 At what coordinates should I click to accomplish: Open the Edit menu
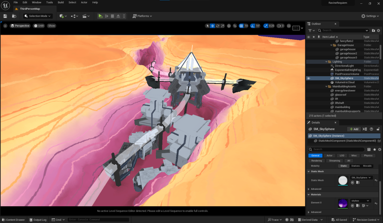click(25, 3)
